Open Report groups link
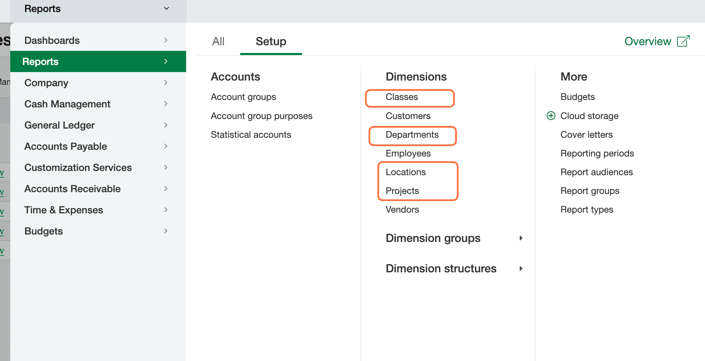Image resolution: width=705 pixels, height=361 pixels. (x=590, y=191)
